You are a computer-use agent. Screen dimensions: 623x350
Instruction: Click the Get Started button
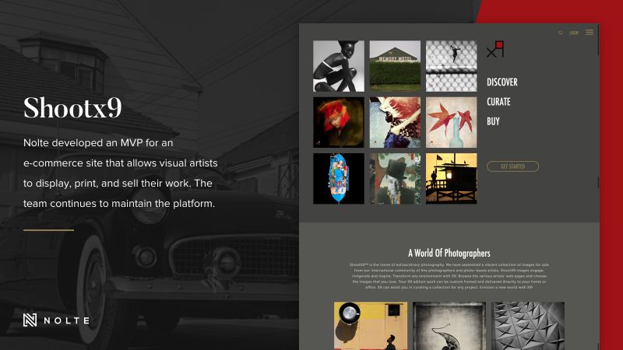513,166
